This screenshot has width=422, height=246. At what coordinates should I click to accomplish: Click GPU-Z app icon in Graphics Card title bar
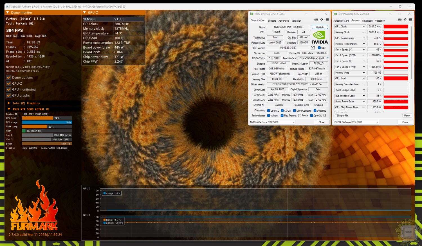click(252, 14)
